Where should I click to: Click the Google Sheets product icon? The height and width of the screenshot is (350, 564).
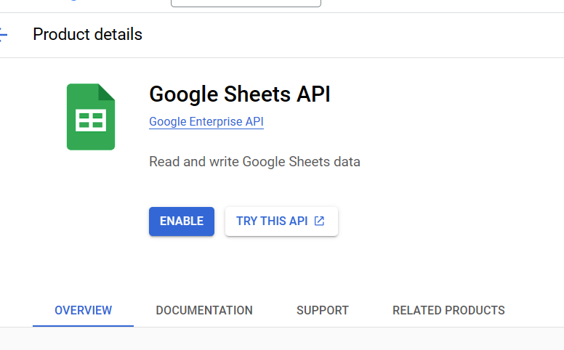(91, 117)
